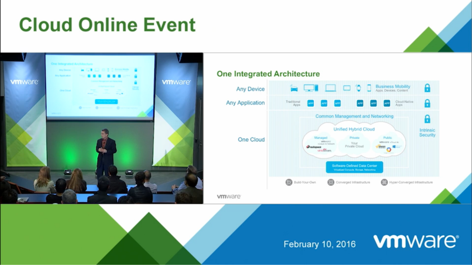472x265 pixels.
Task: Click the Intrinsic Security text
Action: (x=427, y=132)
